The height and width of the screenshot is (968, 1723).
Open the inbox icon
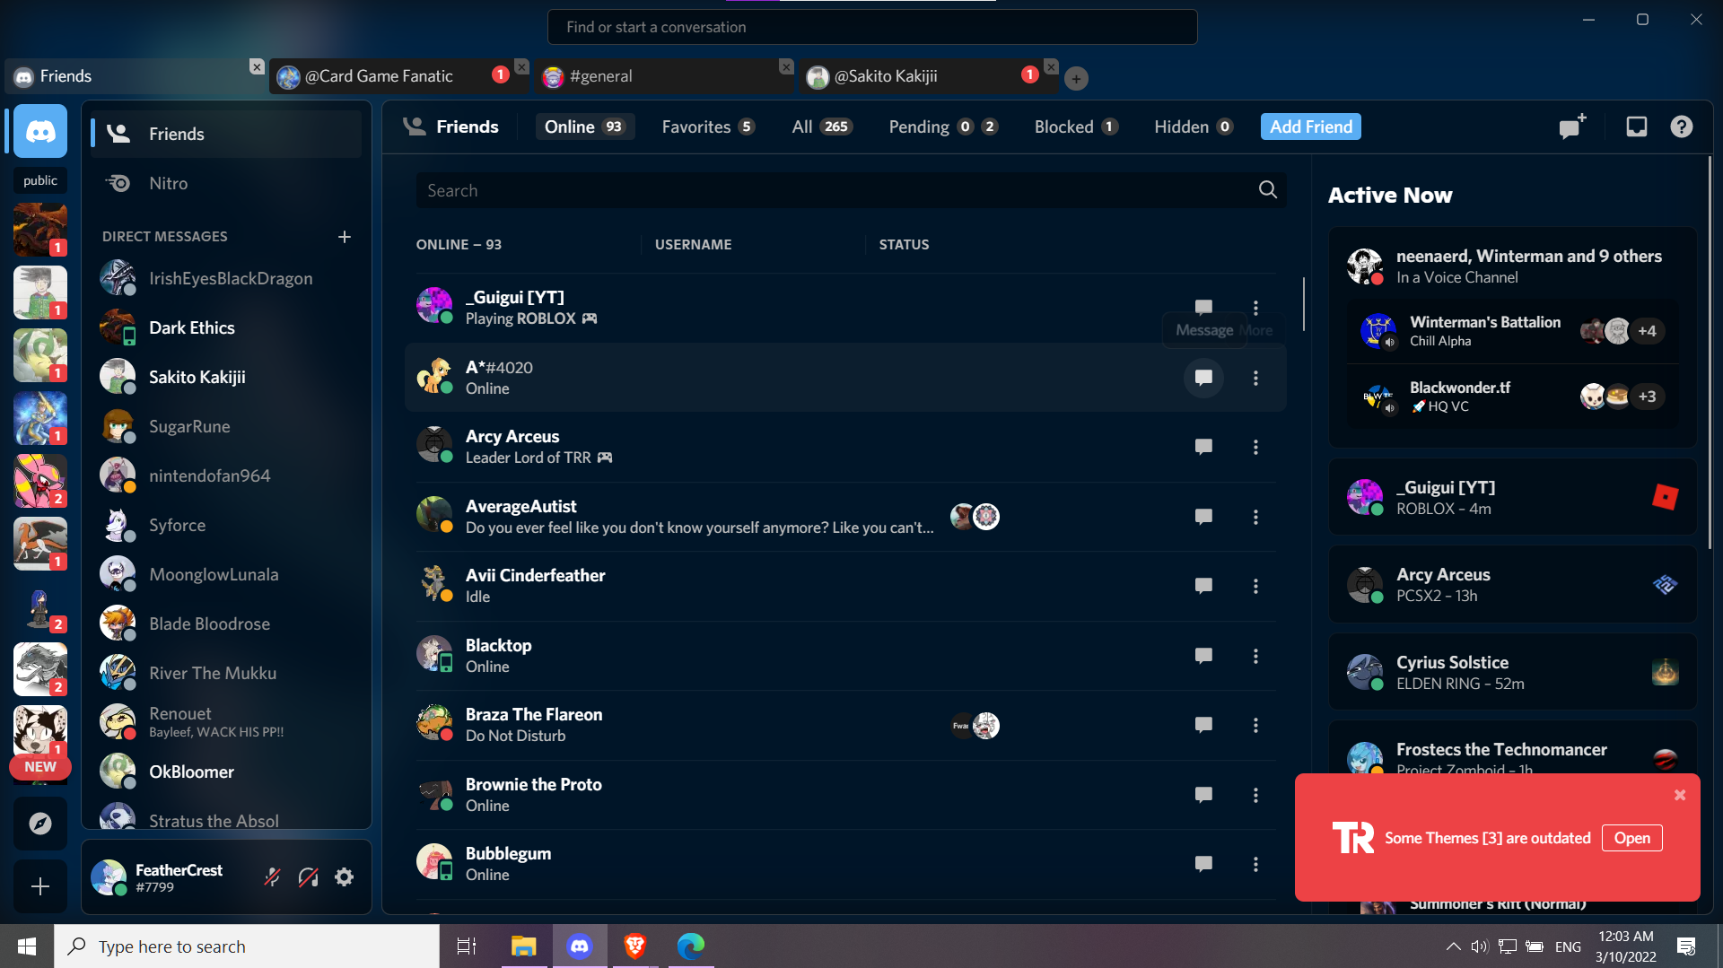tap(1635, 126)
